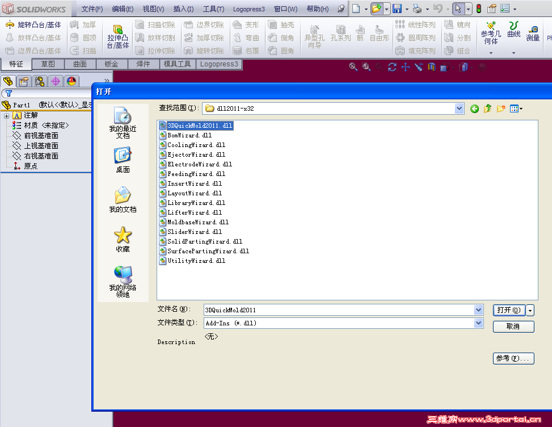552x427 pixels.
Task: Select SurfacePartingWizard.dll file
Action: (x=204, y=251)
